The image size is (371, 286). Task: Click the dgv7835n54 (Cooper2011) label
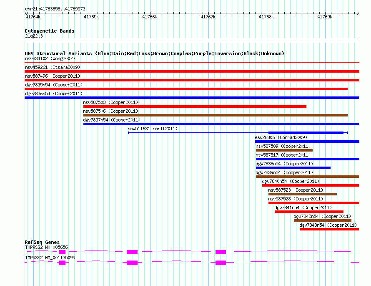pos(54,85)
